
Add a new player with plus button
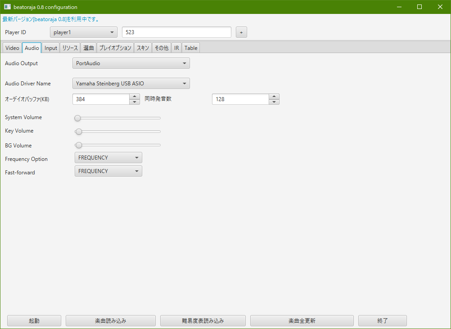click(241, 32)
